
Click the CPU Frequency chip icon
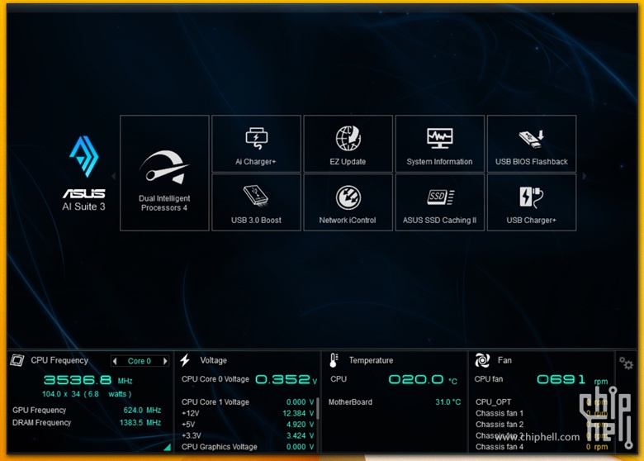pos(17,360)
